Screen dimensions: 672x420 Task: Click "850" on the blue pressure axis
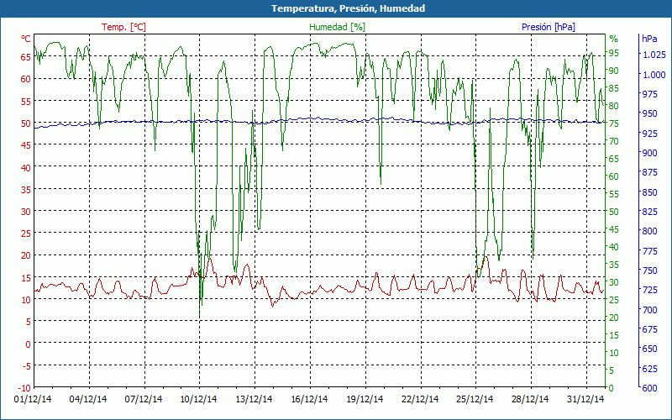click(x=649, y=192)
